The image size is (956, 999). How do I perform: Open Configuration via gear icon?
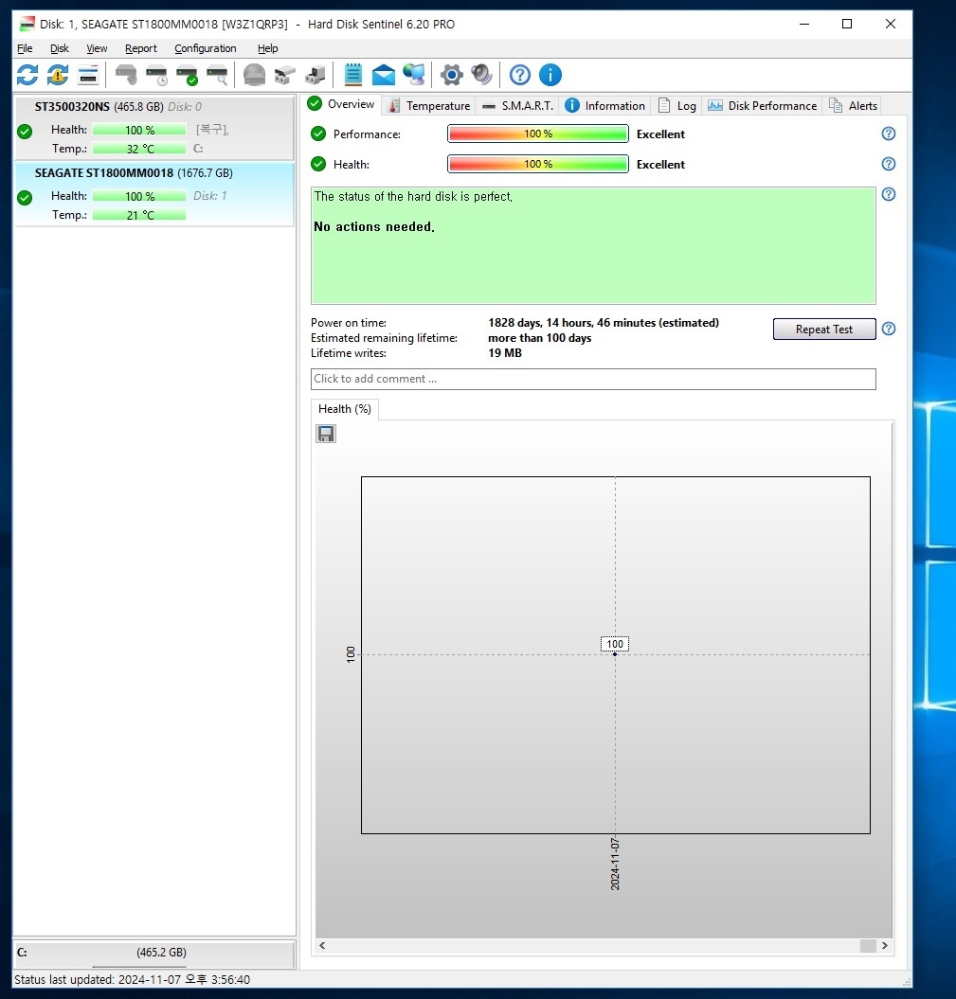click(452, 75)
